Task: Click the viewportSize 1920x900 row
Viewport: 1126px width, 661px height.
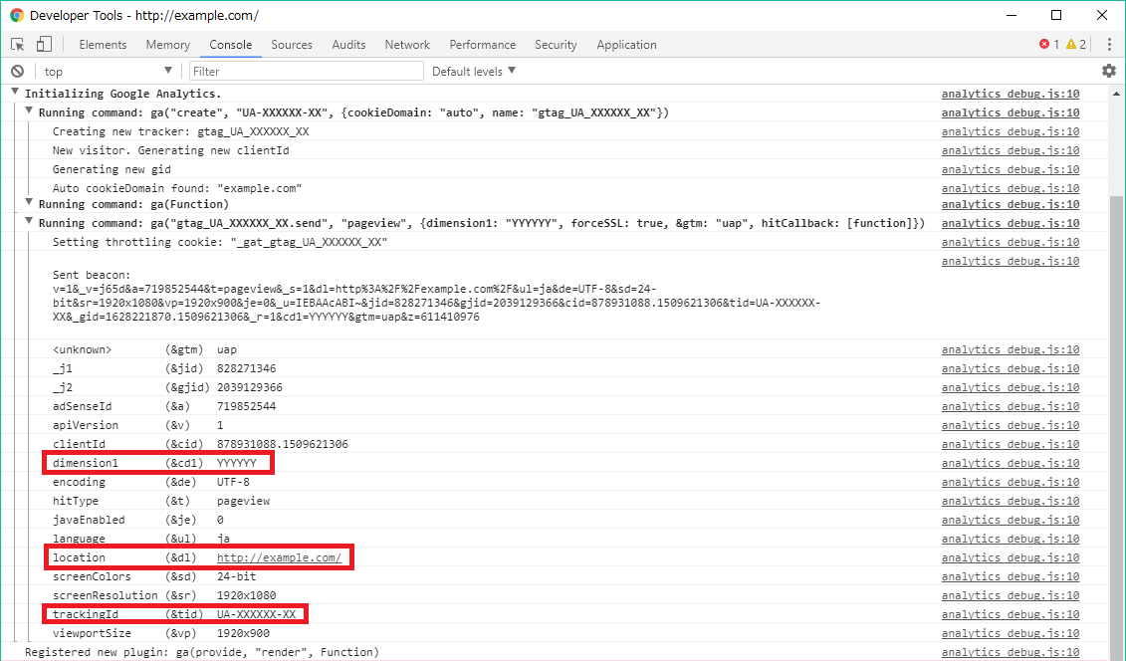Action: click(161, 633)
